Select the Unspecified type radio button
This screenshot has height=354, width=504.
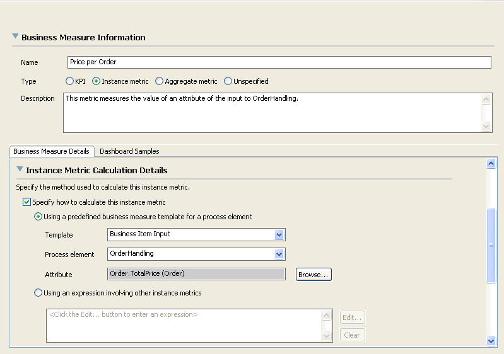pyautogui.click(x=228, y=81)
